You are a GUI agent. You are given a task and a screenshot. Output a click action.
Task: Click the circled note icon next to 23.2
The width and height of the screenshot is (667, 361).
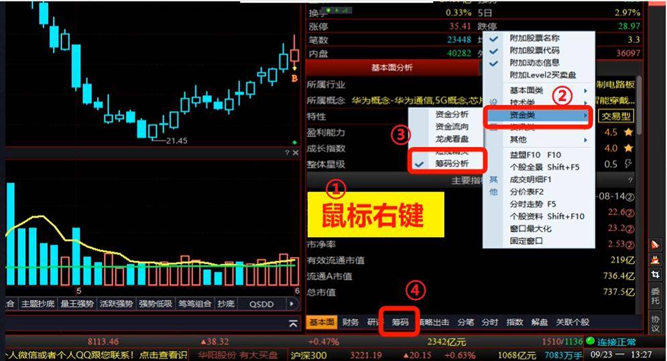point(630,229)
